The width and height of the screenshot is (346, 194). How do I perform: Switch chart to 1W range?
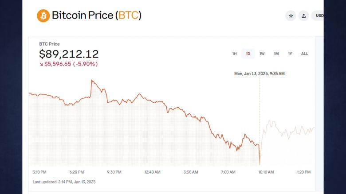point(262,54)
